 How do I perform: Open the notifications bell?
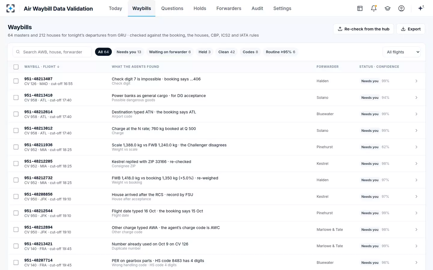click(x=374, y=8)
